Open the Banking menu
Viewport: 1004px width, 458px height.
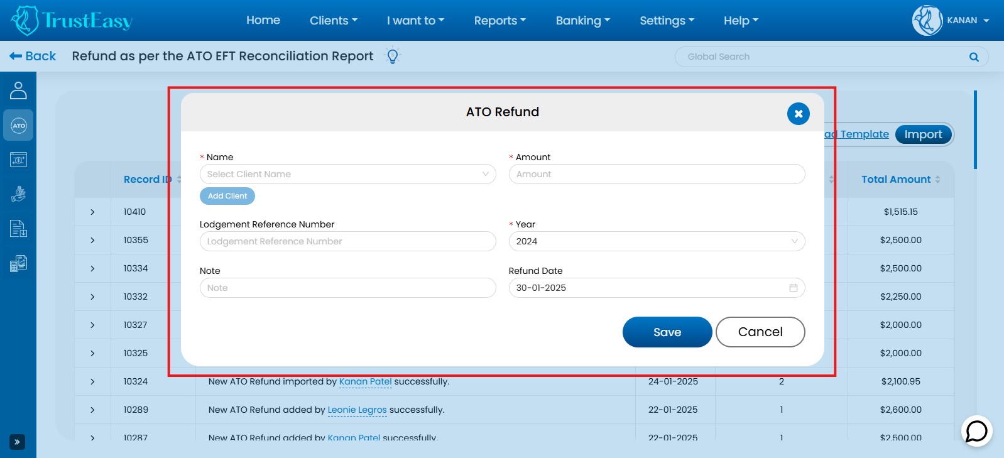point(582,21)
